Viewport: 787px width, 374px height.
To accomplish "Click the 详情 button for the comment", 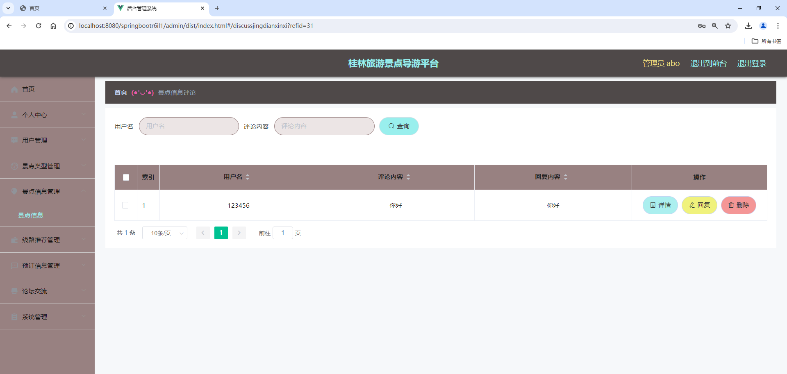I will coord(660,205).
